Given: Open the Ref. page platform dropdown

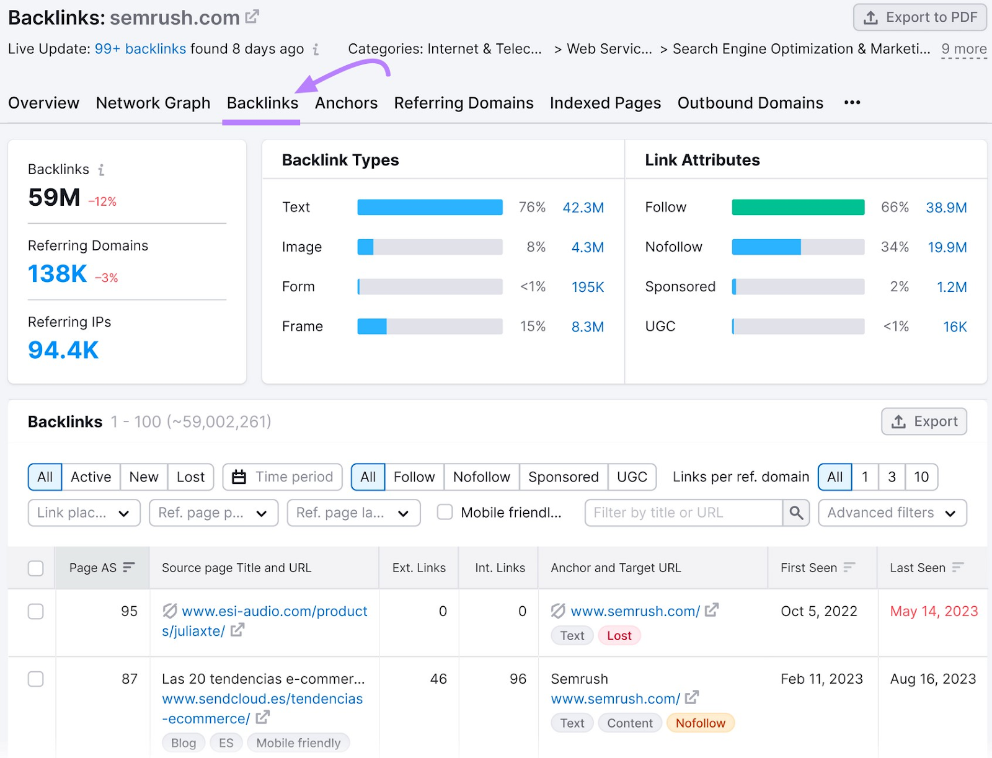Looking at the screenshot, I should [x=213, y=513].
